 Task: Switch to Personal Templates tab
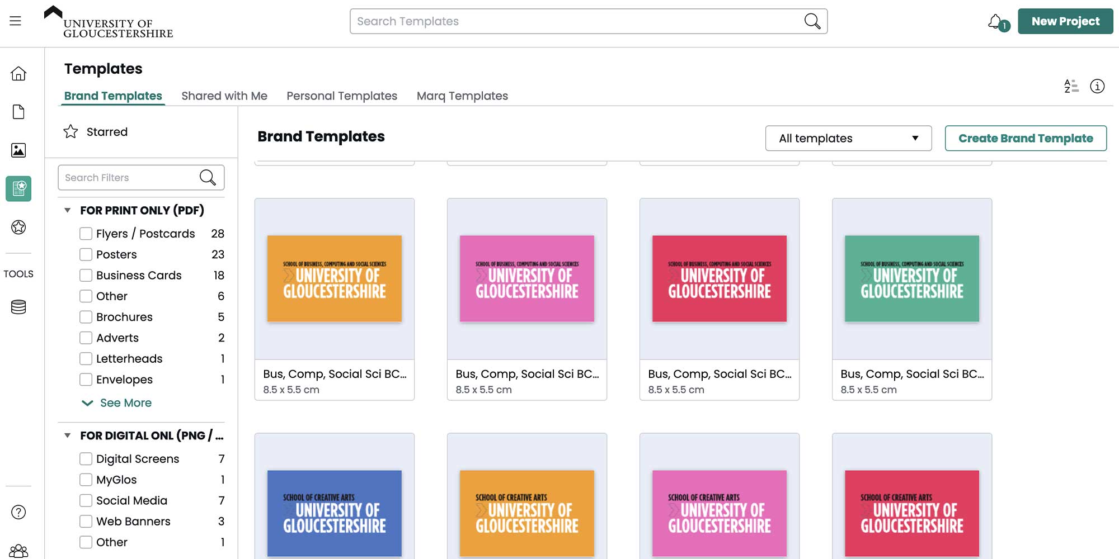[x=342, y=96]
